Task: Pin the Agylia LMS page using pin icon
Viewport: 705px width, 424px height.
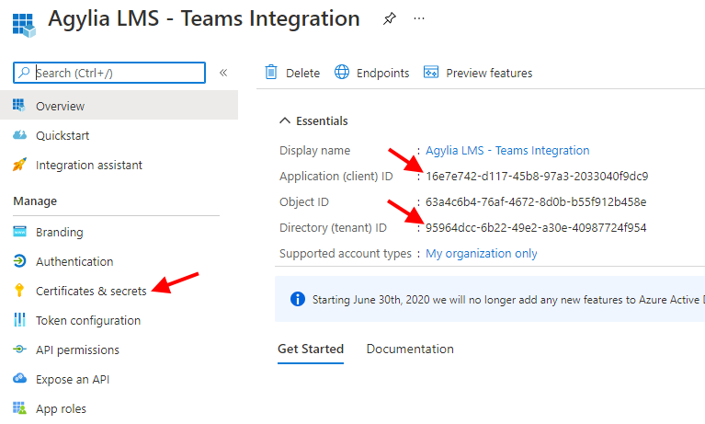Action: [390, 19]
